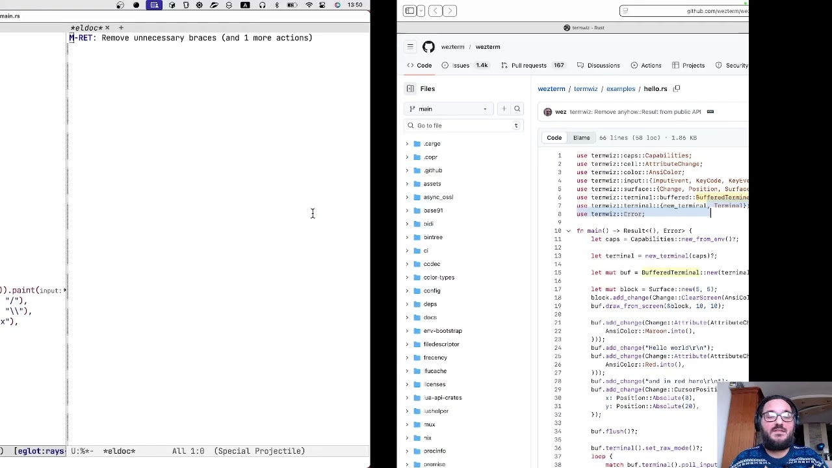Open the docs folder
The width and height of the screenshot is (832, 468).
[430, 317]
